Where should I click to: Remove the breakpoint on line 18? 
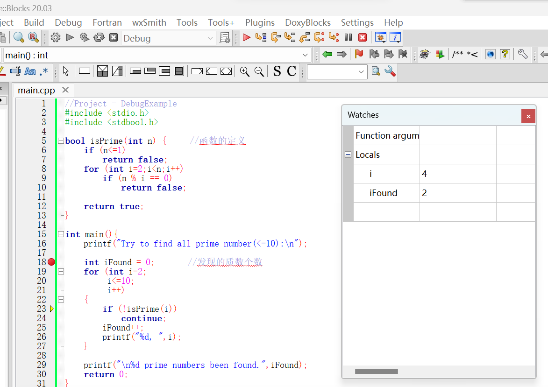51,262
